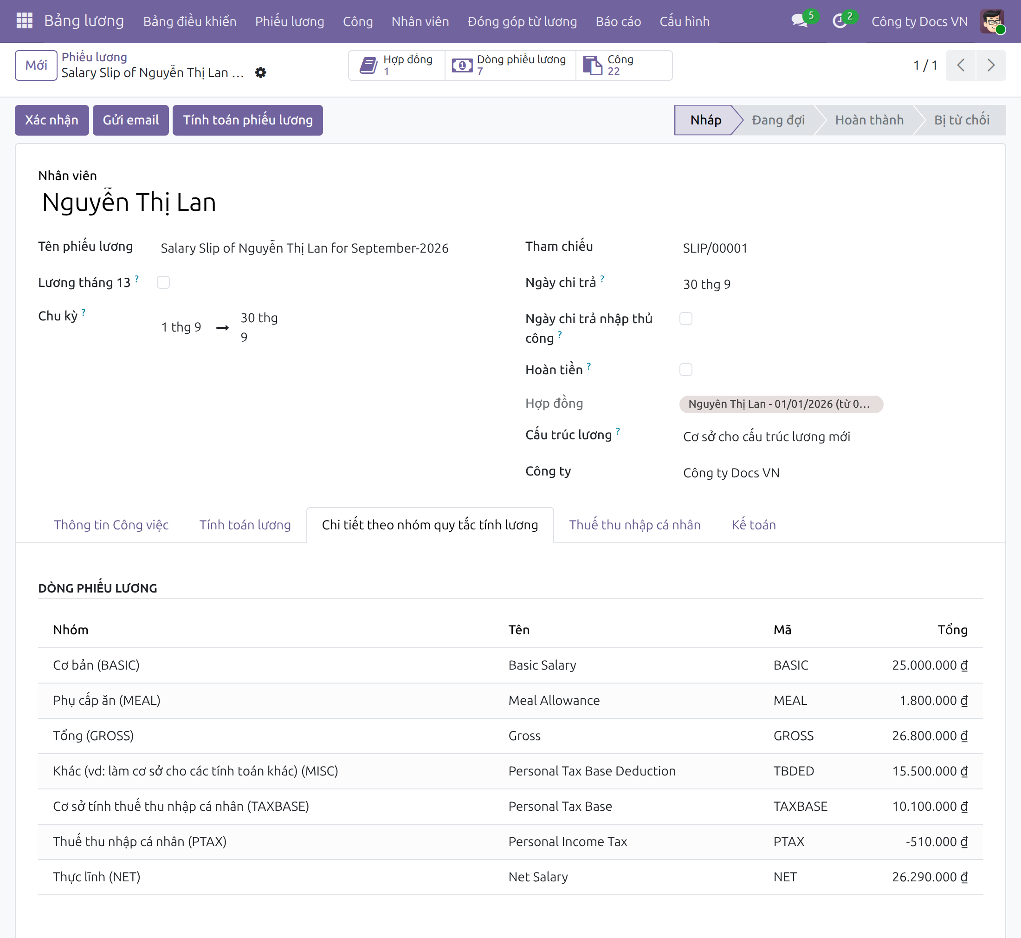Open the messages chat icon

800,21
